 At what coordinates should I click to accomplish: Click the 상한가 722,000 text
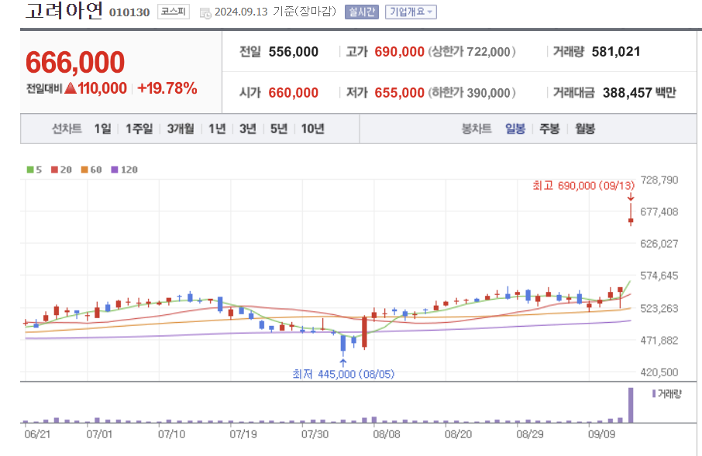472,52
